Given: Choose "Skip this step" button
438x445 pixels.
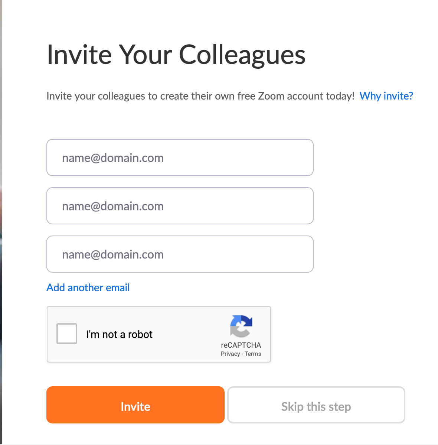Looking at the screenshot, I should click(316, 405).
